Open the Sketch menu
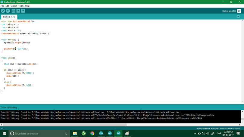Viewport: 244px width, 137px height. [14, 6]
